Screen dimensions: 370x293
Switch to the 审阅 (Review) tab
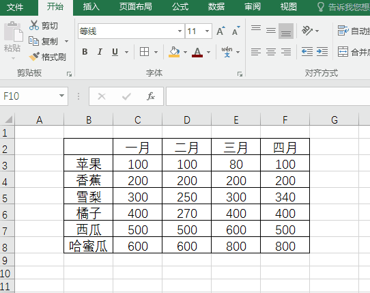(253, 7)
